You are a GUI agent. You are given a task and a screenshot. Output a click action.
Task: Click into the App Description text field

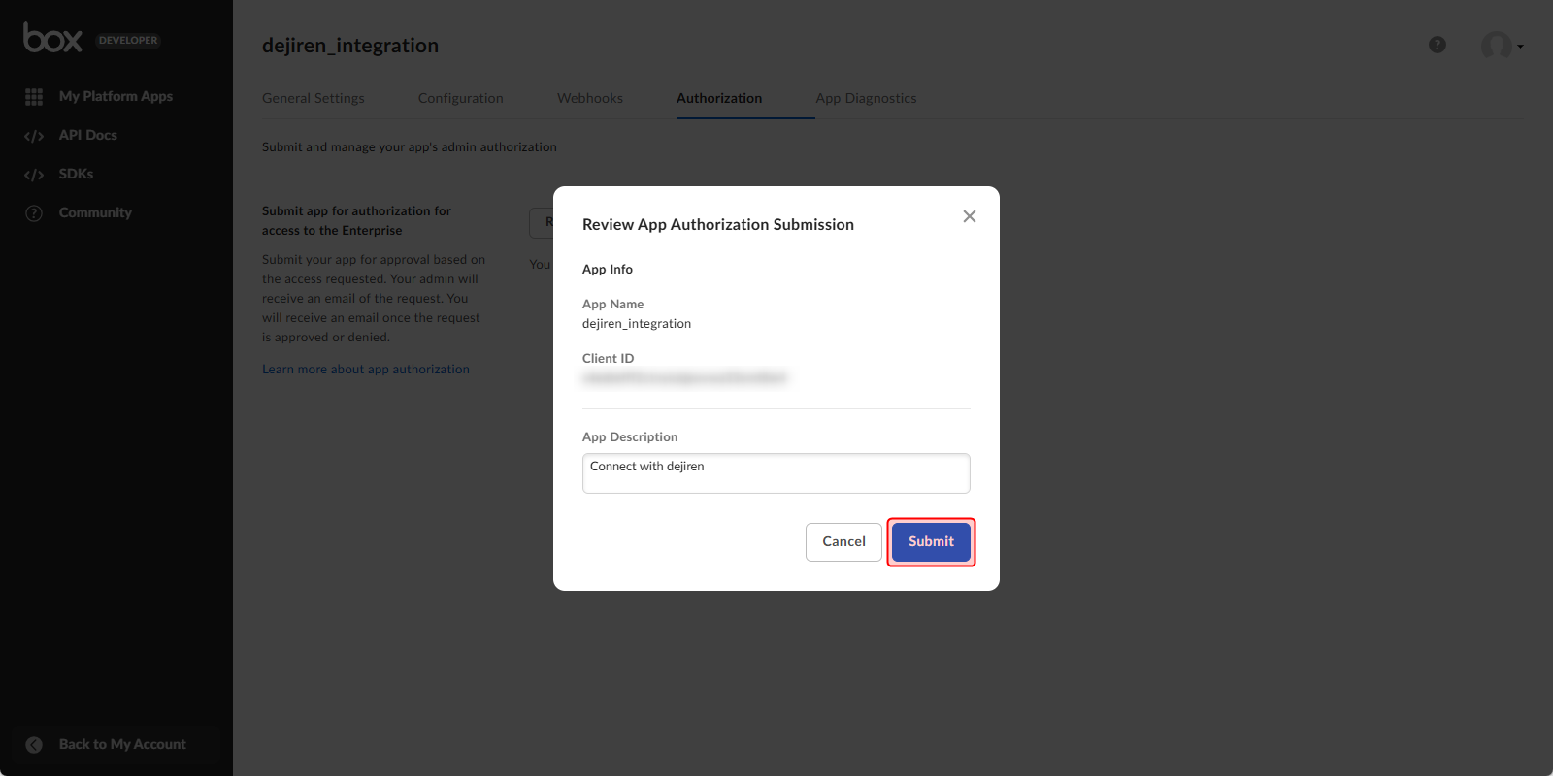[776, 473]
